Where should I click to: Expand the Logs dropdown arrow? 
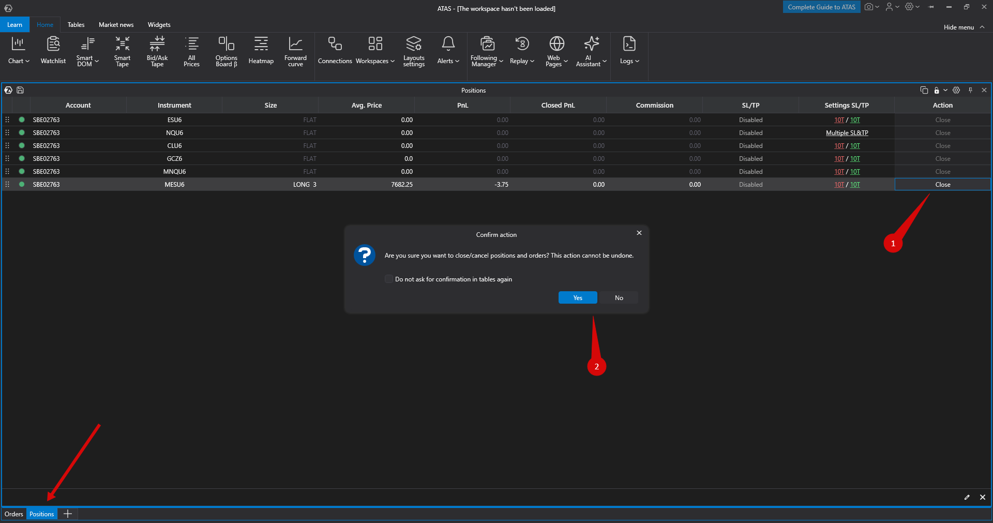tap(637, 61)
